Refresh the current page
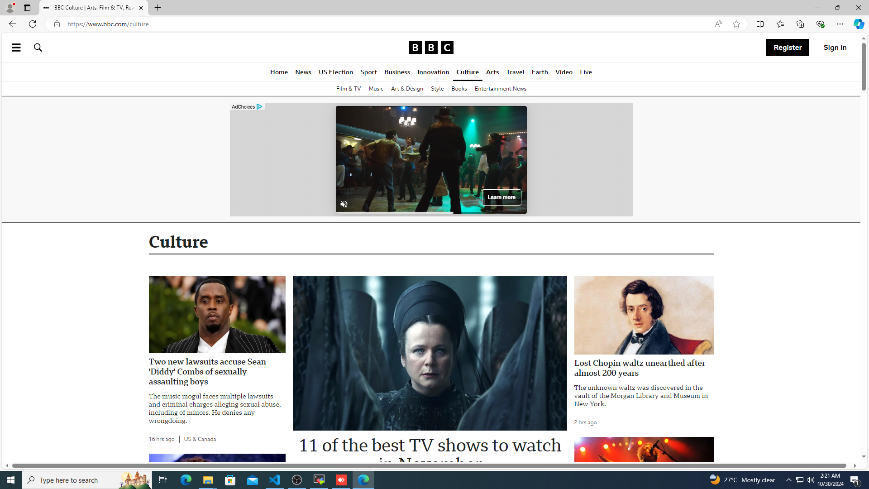This screenshot has height=489, width=869. point(32,24)
